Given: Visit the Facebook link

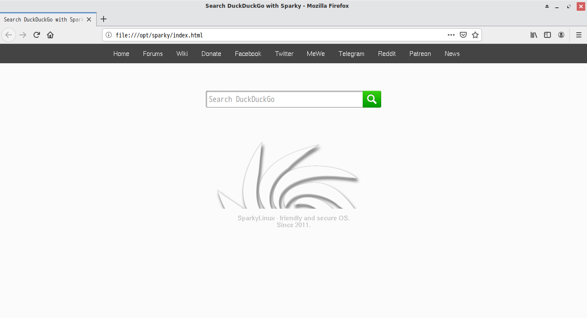Looking at the screenshot, I should pos(248,54).
